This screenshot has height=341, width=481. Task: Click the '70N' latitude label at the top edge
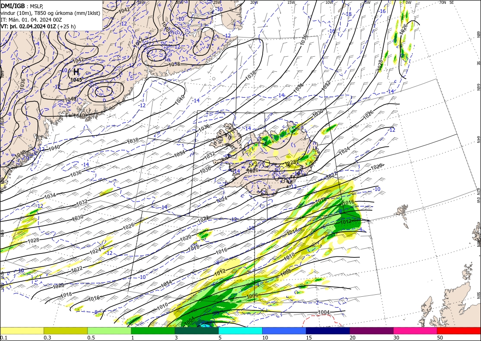click(443, 2)
